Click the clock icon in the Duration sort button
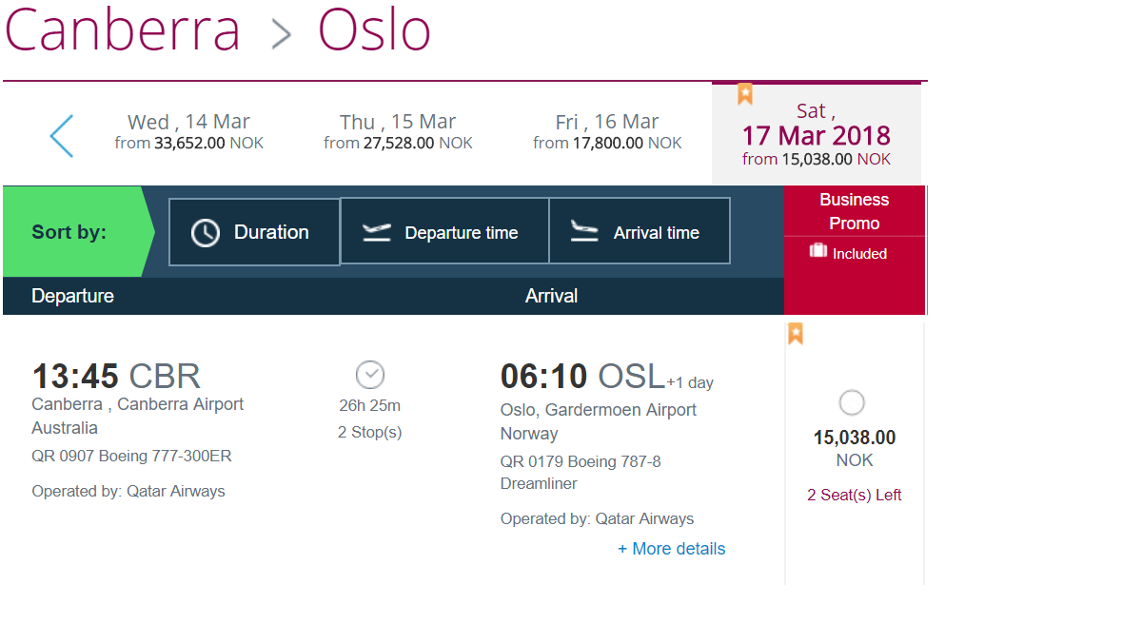1142x643 pixels. (206, 233)
